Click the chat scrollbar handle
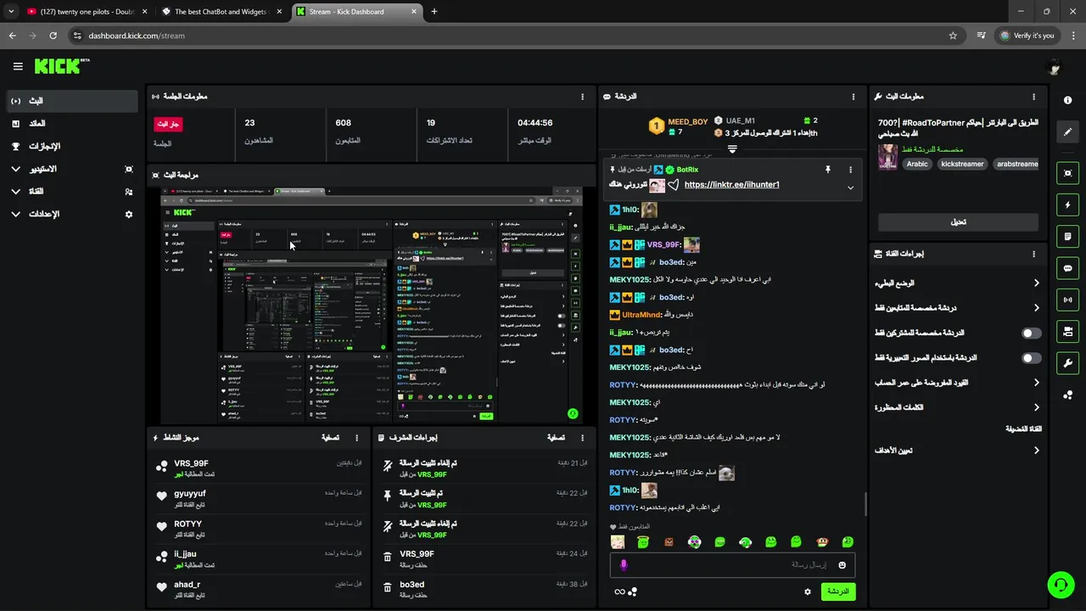Screen dimensions: 1086x611 [865, 504]
